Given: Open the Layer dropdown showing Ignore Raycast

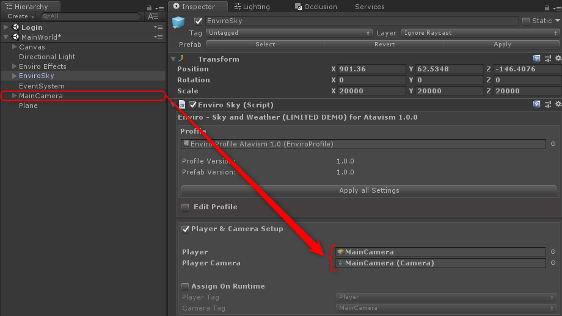Looking at the screenshot, I should coord(479,33).
